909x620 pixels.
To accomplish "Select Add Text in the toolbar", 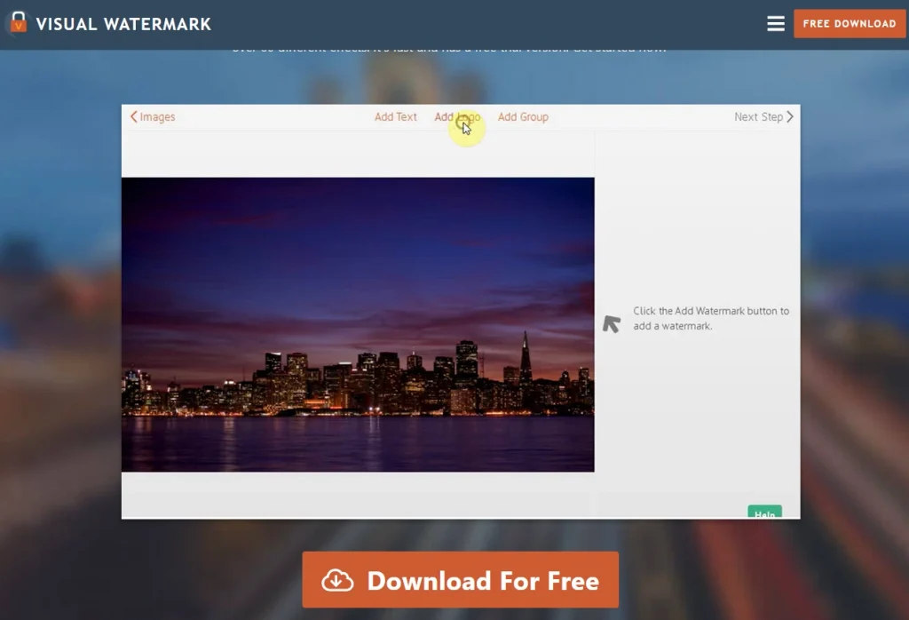I will click(395, 117).
